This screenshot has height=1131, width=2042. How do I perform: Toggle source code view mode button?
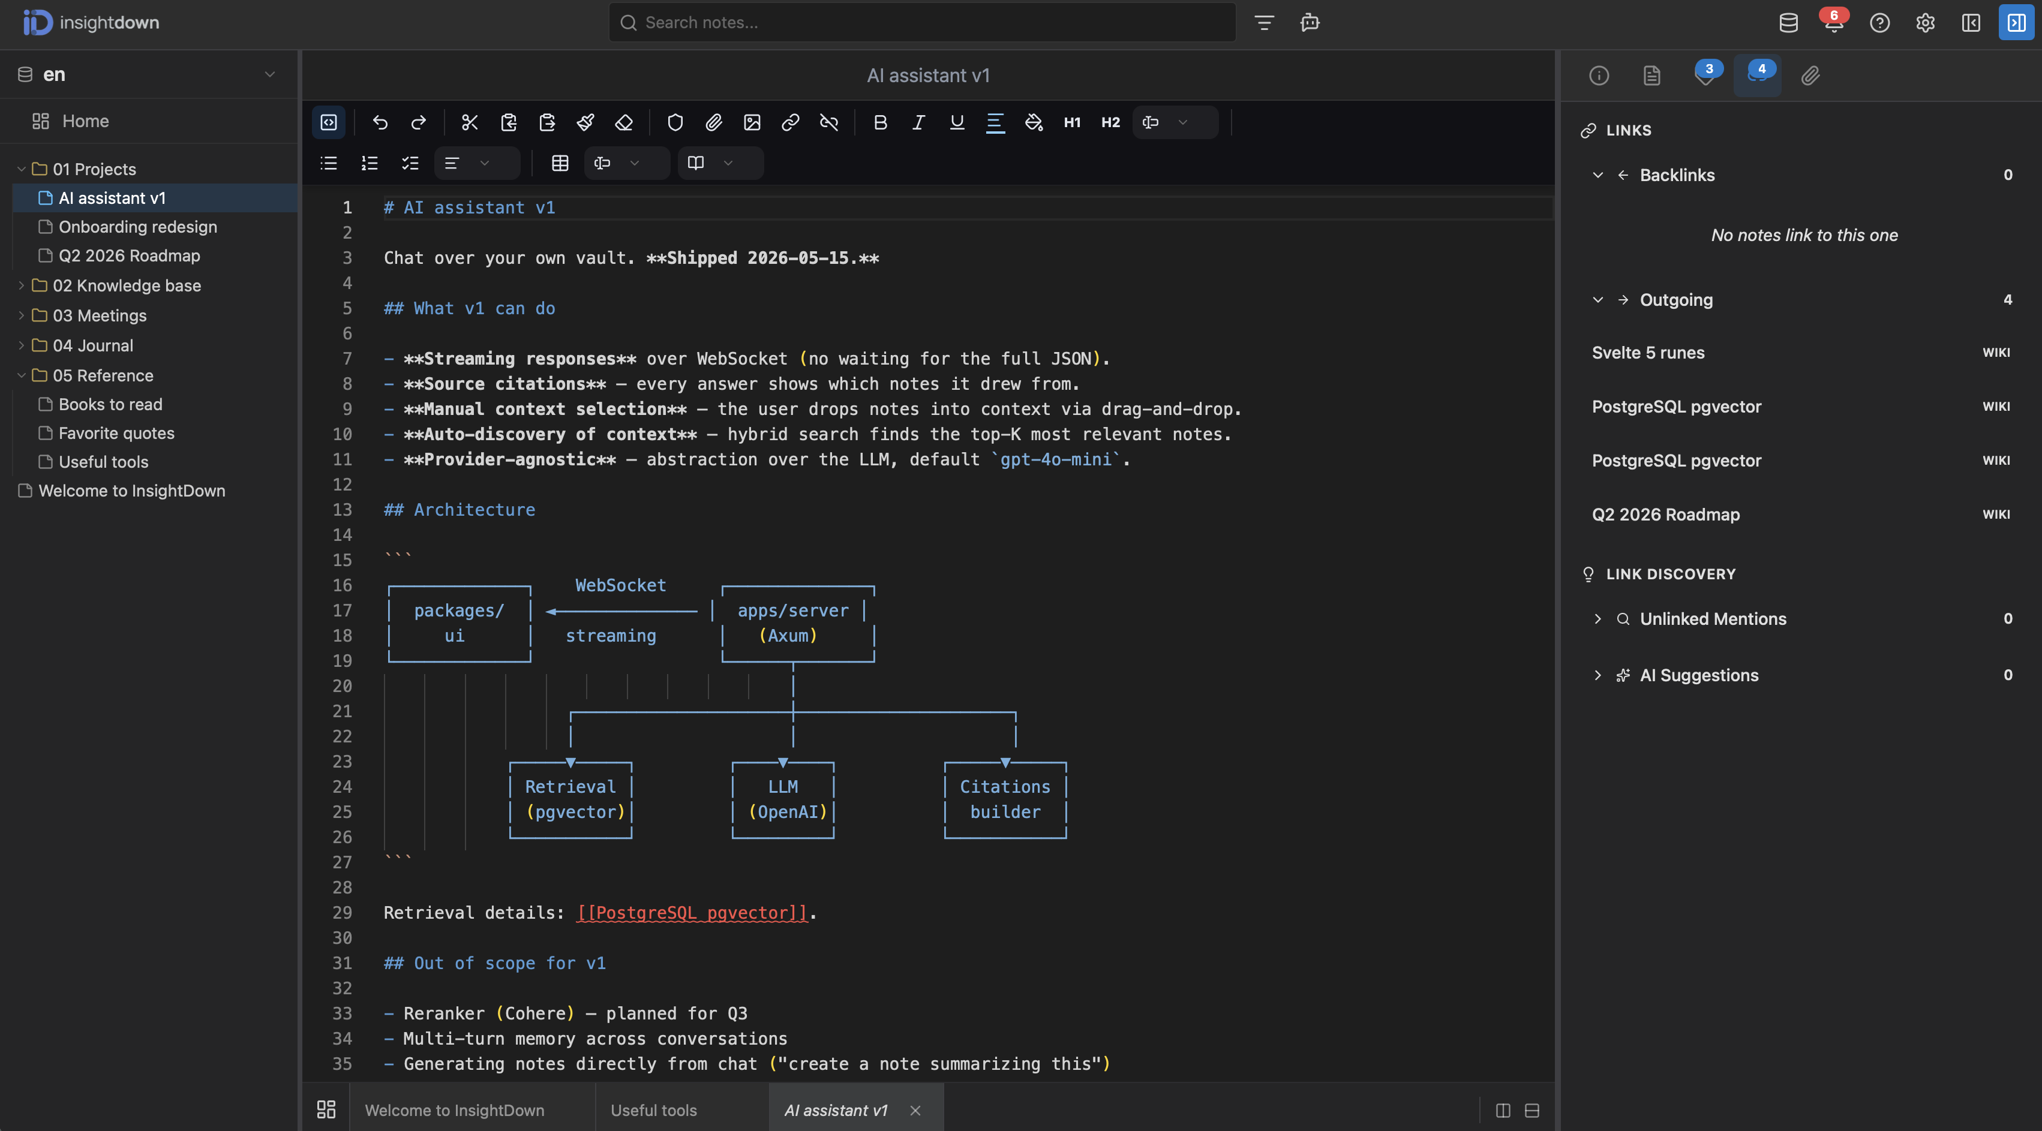[328, 122]
